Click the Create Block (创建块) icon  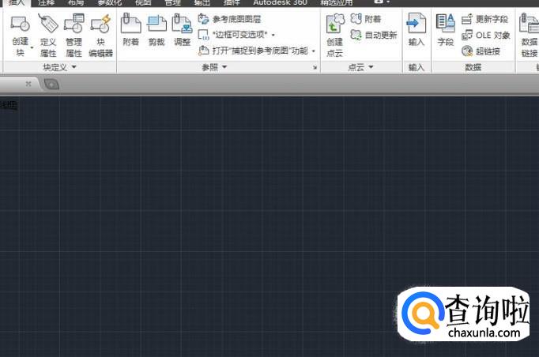tap(20, 24)
